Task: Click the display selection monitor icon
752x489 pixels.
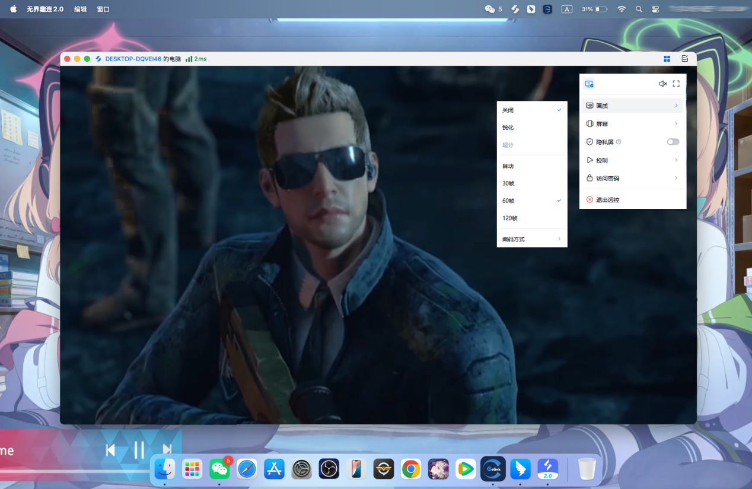Action: coord(589,84)
